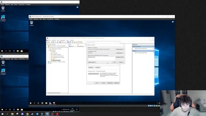
Task: Click object types button in group selection dialog
Action: point(119,49)
